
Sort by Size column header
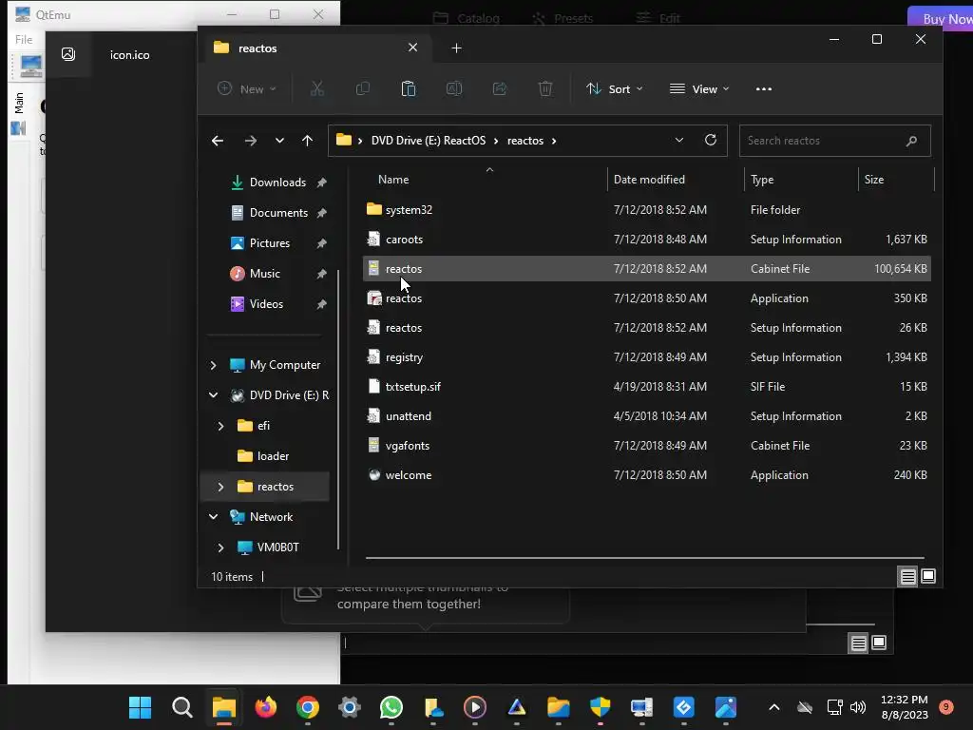[x=874, y=180]
